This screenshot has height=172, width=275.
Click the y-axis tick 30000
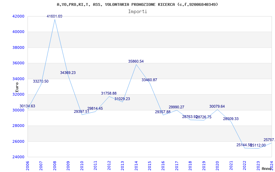tap(18, 110)
